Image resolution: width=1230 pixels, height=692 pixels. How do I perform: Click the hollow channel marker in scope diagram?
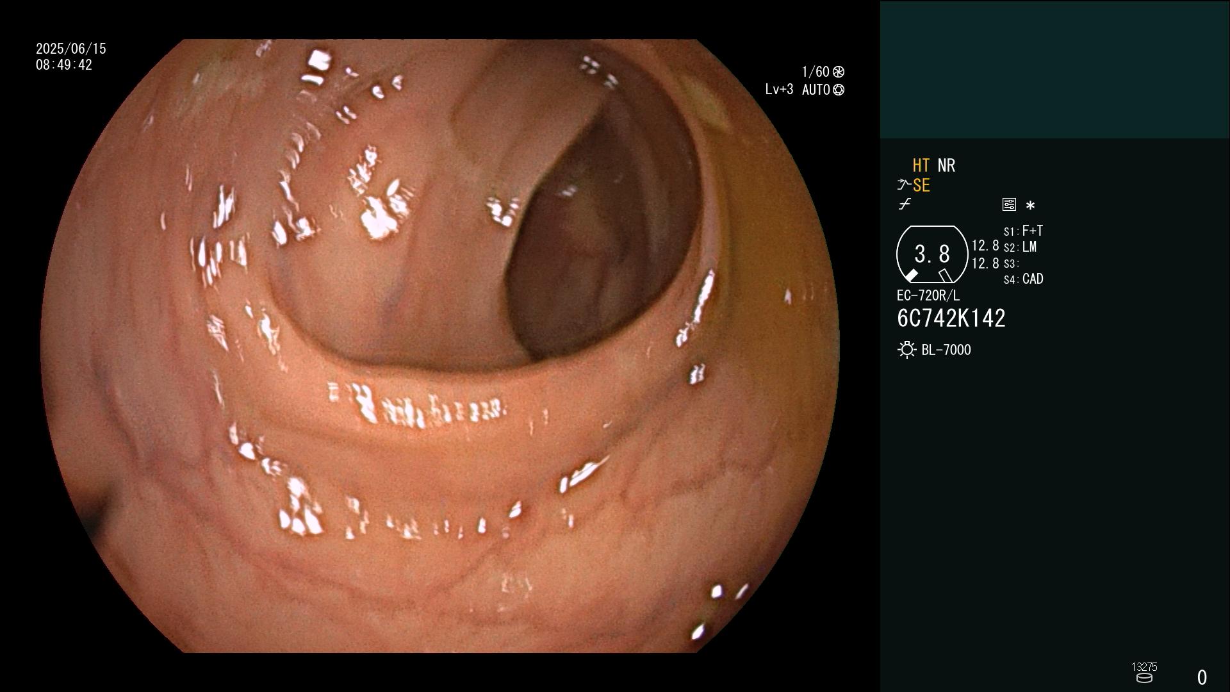tap(945, 276)
